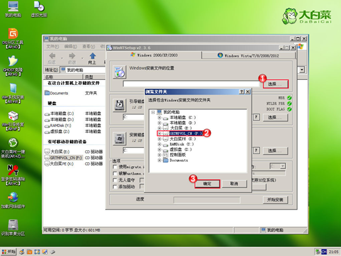
Task: Open GHOST克隆 desktop icon
Action: coord(13,65)
